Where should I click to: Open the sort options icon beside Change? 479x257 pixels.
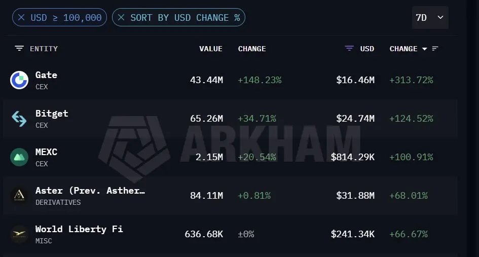pos(435,48)
